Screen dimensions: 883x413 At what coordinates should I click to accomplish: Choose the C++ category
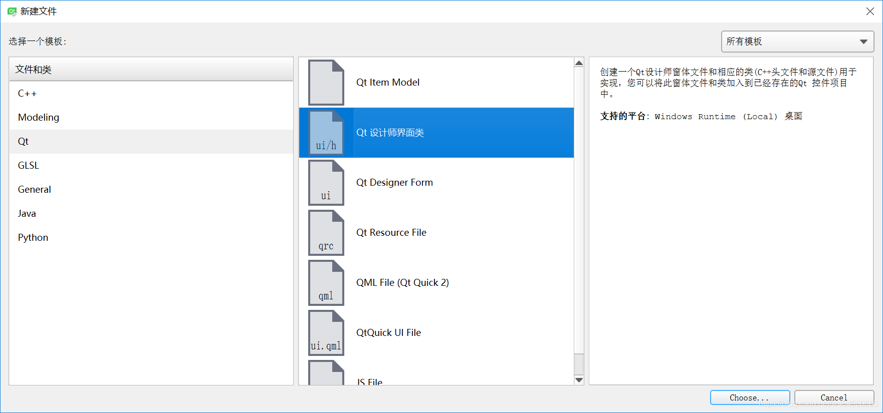tap(151, 94)
